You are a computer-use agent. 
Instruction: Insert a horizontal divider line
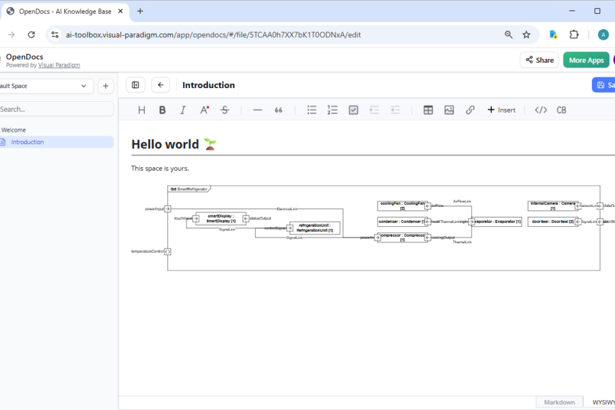click(257, 110)
